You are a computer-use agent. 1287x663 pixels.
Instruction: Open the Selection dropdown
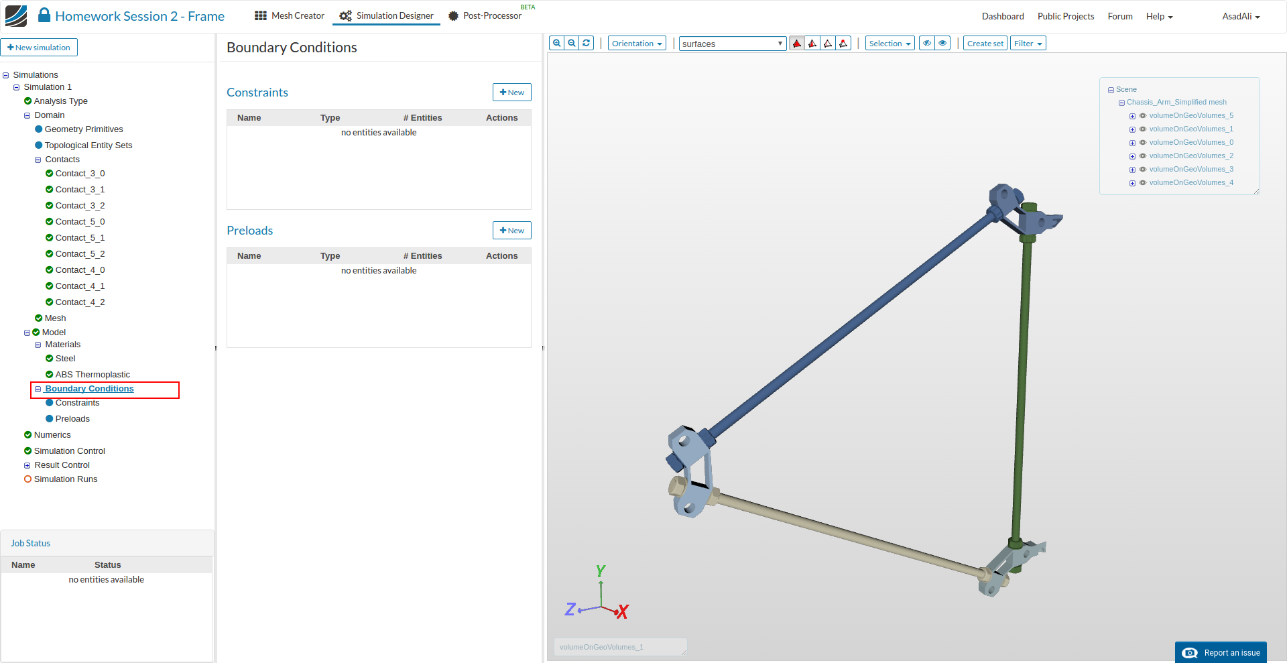pos(890,44)
